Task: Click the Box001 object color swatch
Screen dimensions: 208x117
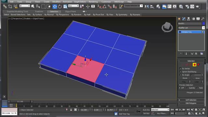Action: click(x=204, y=23)
